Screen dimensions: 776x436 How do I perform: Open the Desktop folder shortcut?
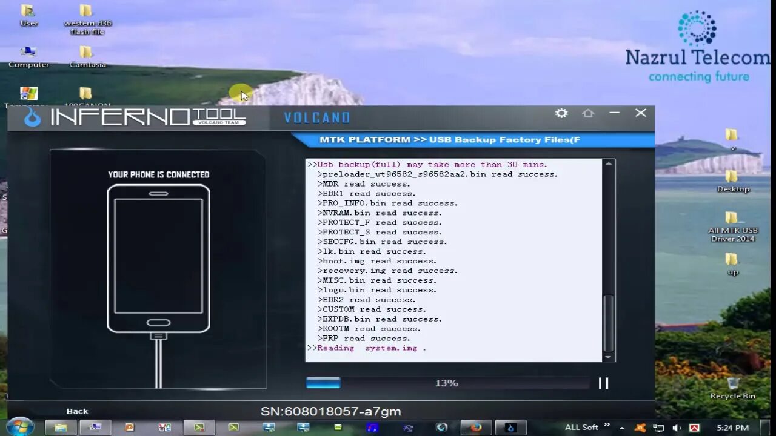[x=732, y=181]
